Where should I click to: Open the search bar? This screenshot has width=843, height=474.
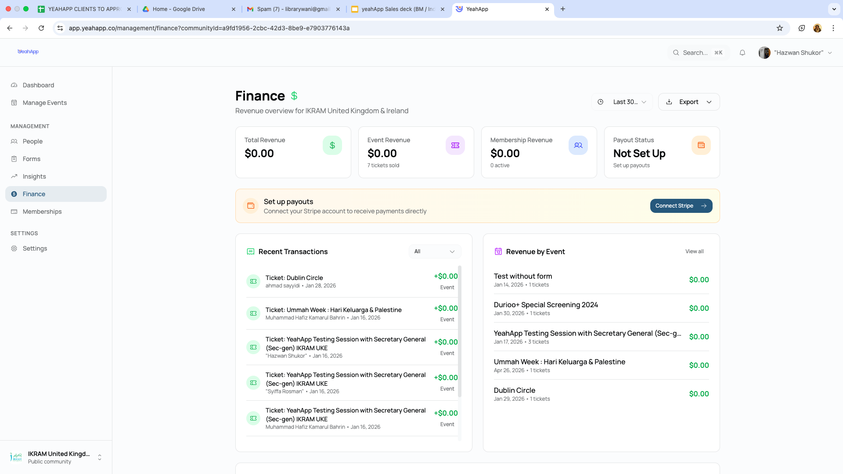(x=698, y=52)
